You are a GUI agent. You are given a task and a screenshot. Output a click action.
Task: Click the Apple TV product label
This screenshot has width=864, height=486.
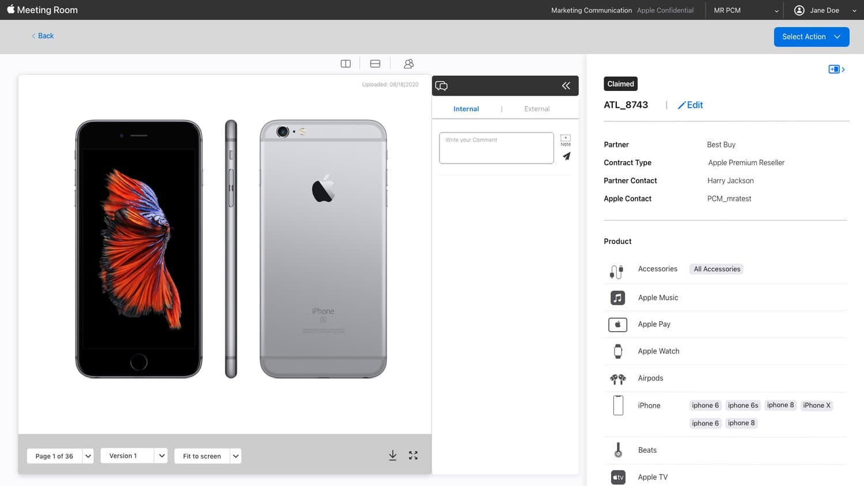coord(653,477)
